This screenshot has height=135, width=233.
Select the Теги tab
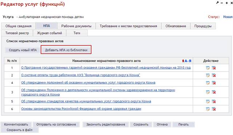(77, 33)
